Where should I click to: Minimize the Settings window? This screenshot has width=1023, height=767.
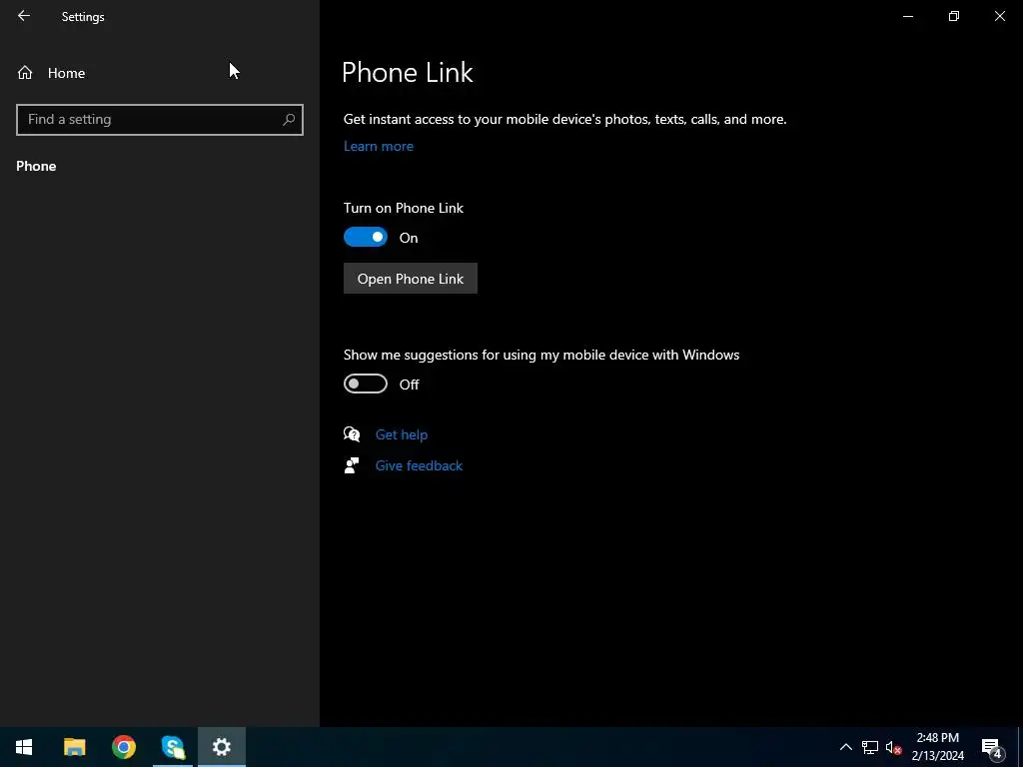coord(907,16)
